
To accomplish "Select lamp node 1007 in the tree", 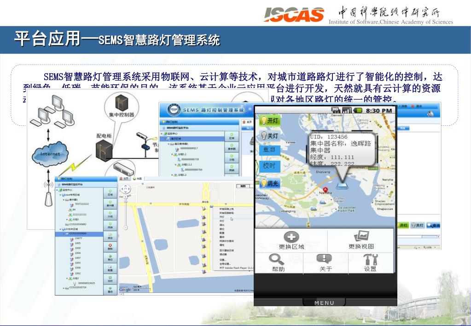I will [x=78, y=258].
